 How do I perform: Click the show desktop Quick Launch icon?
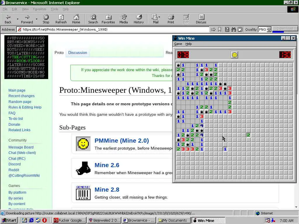(25, 220)
